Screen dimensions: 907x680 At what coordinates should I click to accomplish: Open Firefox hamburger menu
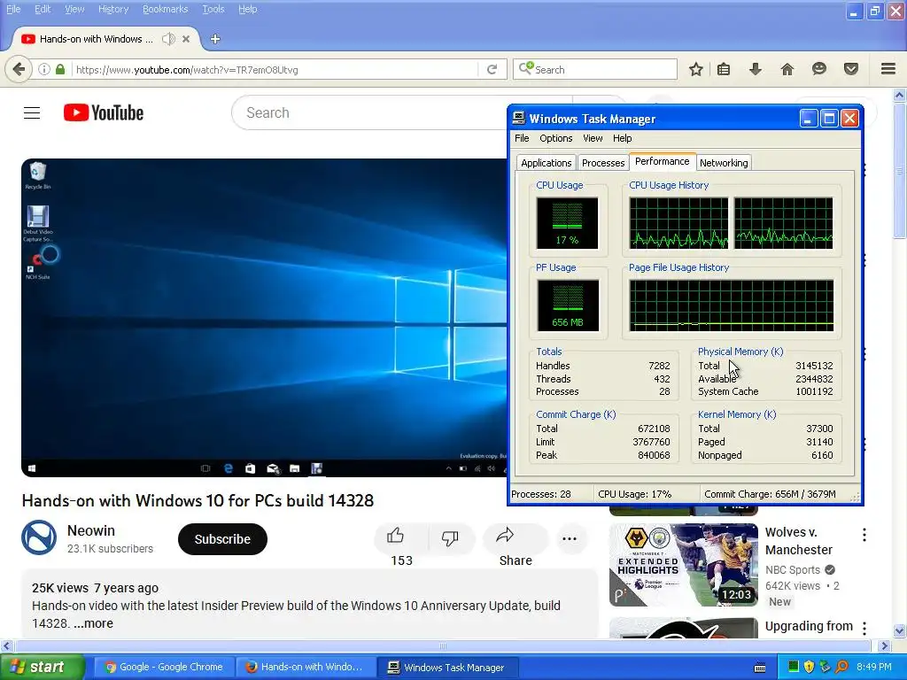point(888,69)
